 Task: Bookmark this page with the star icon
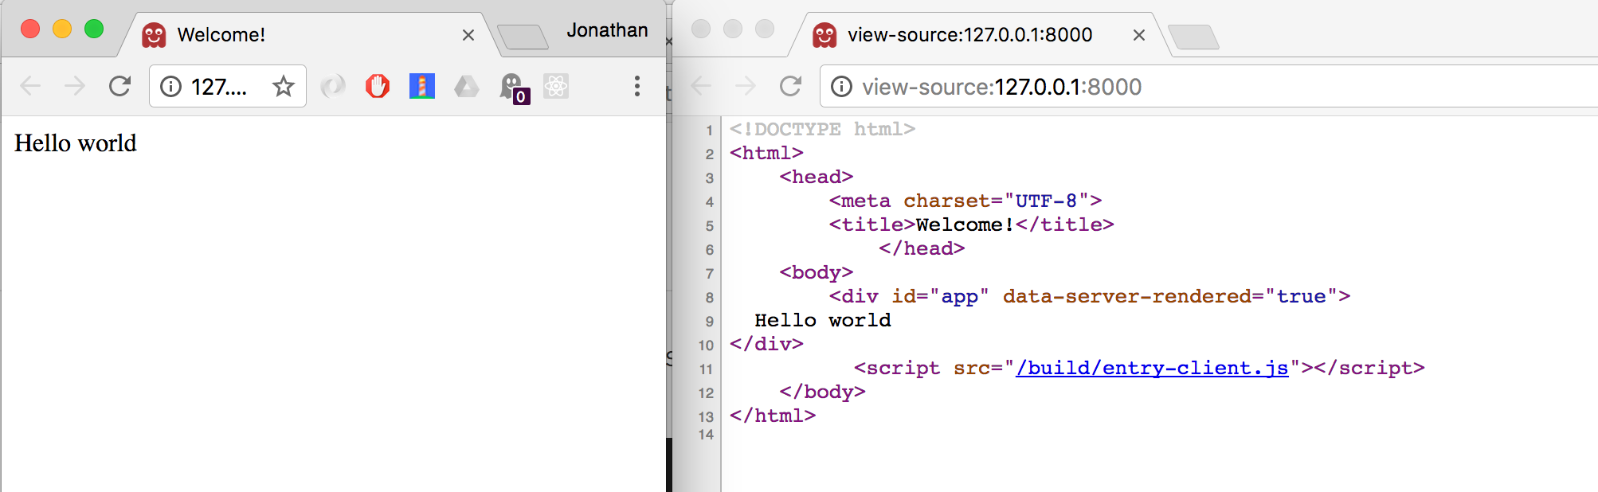283,86
